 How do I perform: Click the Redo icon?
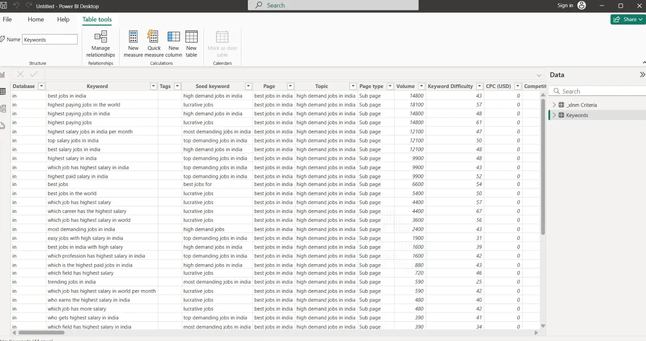click(x=28, y=6)
